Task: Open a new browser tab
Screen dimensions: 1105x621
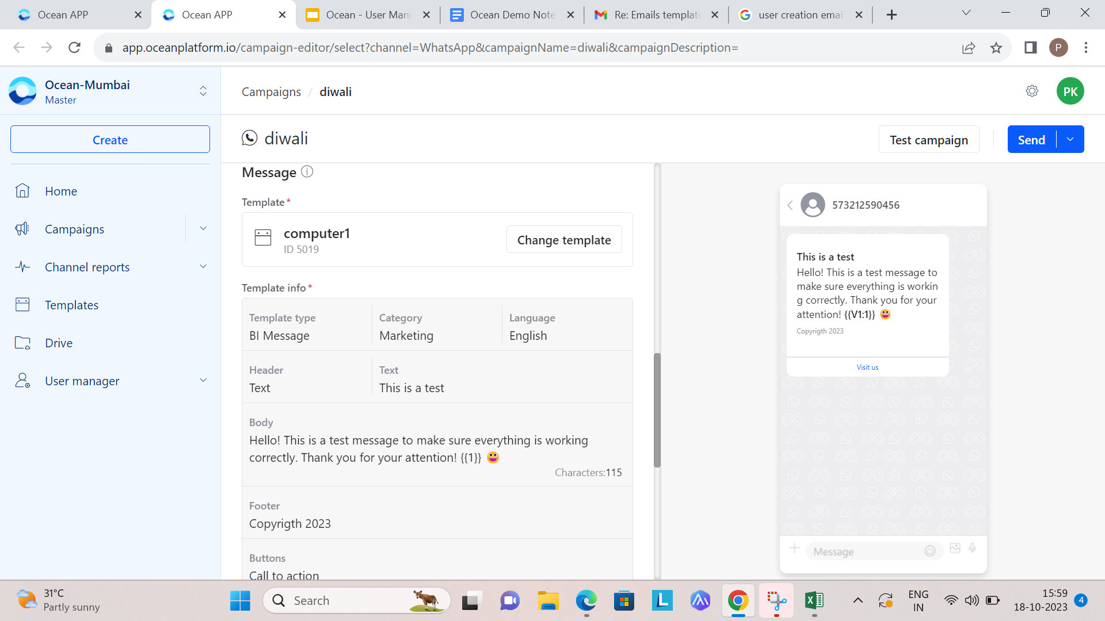Action: click(x=891, y=15)
